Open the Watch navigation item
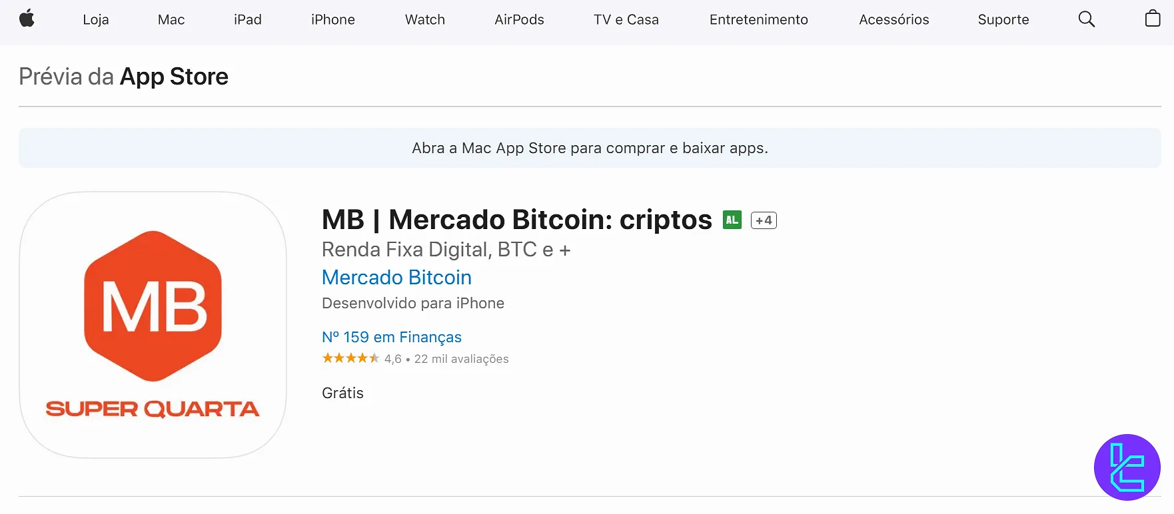This screenshot has width=1174, height=514. tap(425, 20)
